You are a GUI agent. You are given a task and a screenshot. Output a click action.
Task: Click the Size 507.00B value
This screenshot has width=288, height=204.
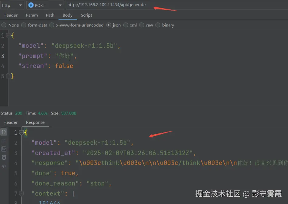[69, 113]
